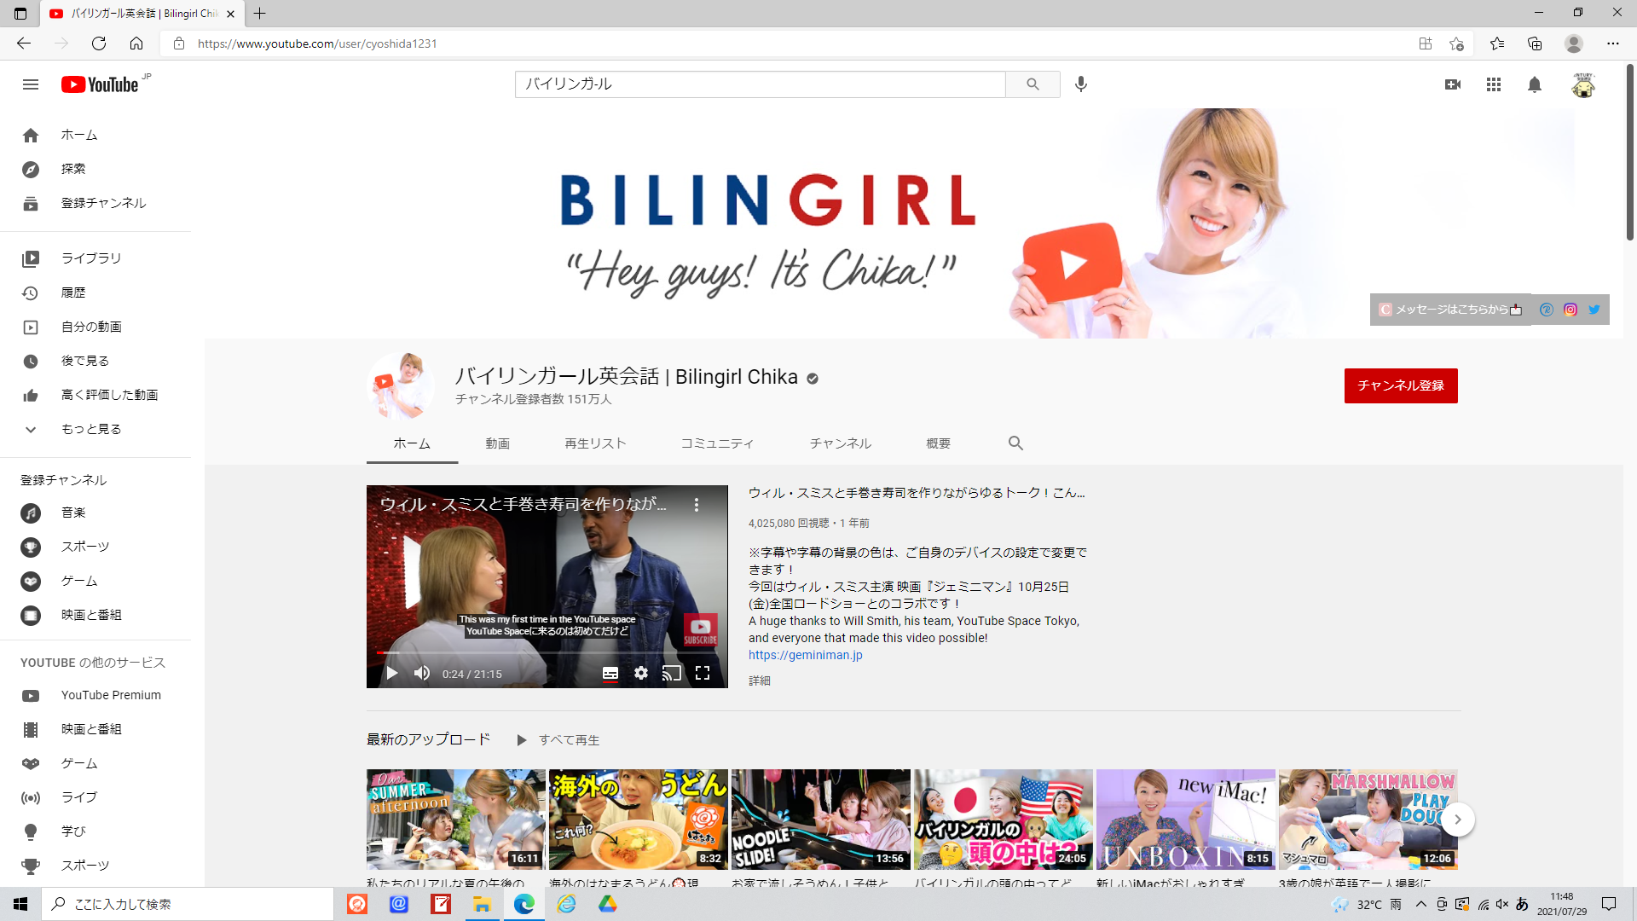This screenshot has width=1637, height=921.
Task: Open 登録チャンネル in top sidebar section
Action: [95, 203]
